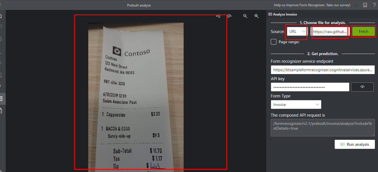Click the raw.github URL input field
Image resolution: width=378 pixels, height=172 pixels.
[x=330, y=32]
